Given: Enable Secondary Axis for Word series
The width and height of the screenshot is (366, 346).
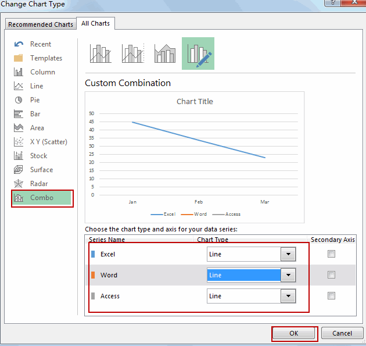Looking at the screenshot, I should click(x=331, y=274).
